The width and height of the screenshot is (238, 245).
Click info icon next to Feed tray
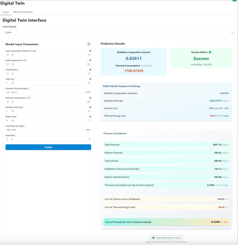point(90,79)
